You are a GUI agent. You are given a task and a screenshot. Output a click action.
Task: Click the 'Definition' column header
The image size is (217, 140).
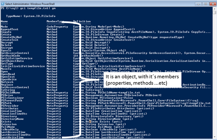click(x=82, y=21)
